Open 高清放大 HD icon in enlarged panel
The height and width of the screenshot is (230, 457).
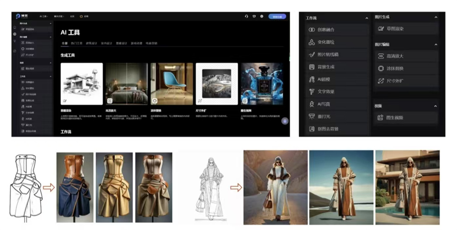[x=381, y=56]
